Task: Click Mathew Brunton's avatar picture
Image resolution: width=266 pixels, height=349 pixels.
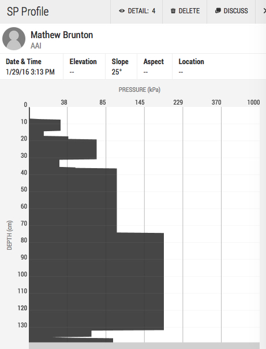Action: (14, 39)
